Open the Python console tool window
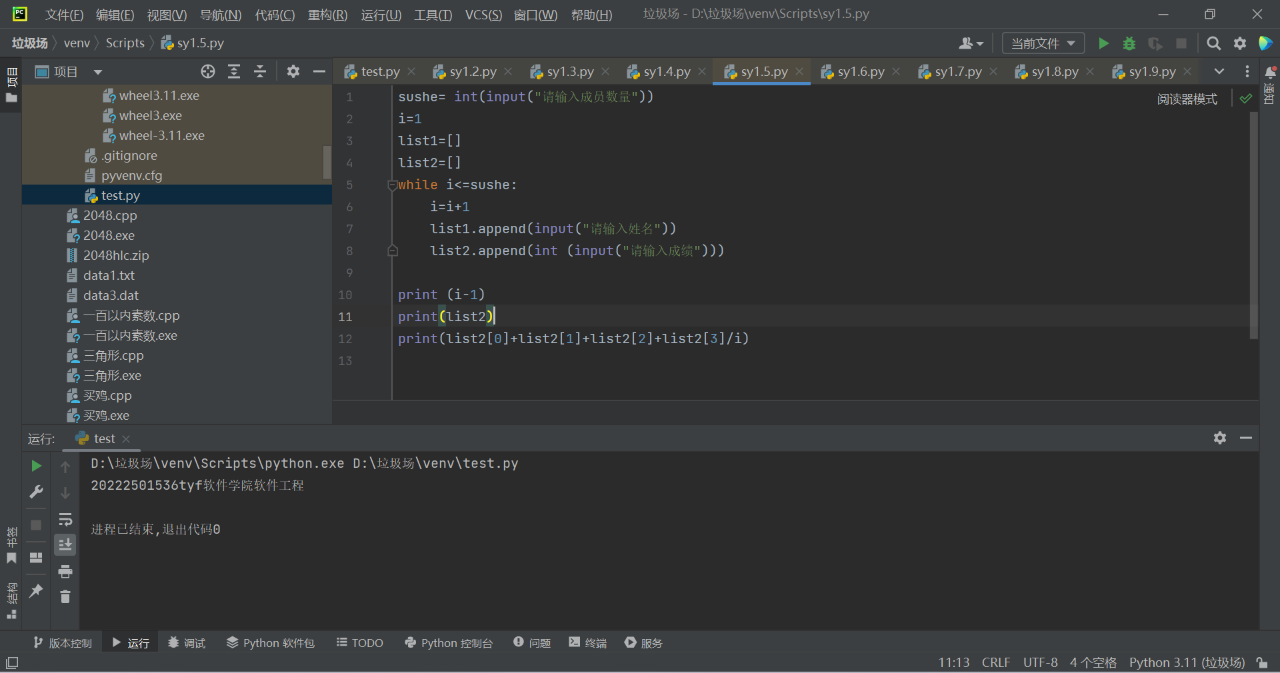 449,643
